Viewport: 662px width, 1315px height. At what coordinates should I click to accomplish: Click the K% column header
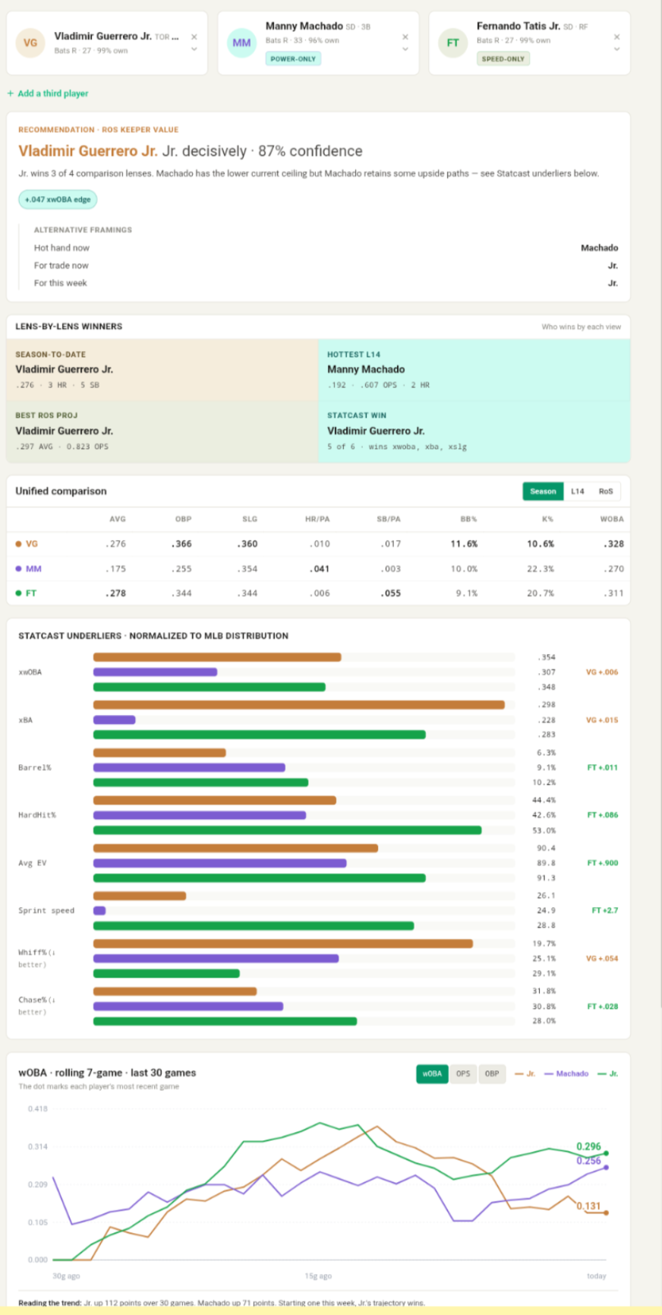tap(547, 520)
